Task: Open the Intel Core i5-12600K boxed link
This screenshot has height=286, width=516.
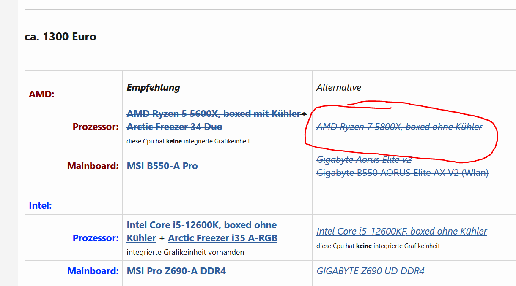Action: tap(202, 231)
